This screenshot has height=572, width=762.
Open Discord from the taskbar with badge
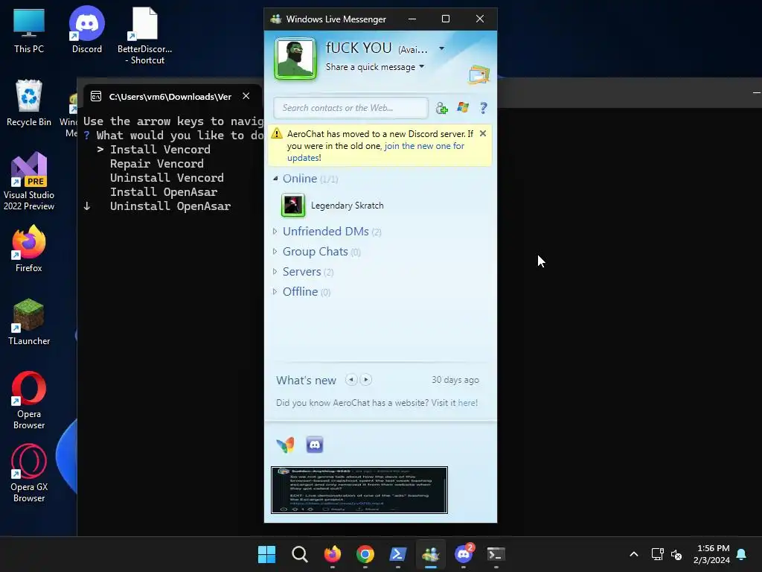point(464,554)
